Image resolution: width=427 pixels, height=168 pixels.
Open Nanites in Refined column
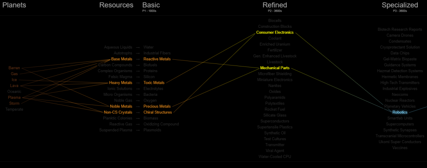click(275, 85)
